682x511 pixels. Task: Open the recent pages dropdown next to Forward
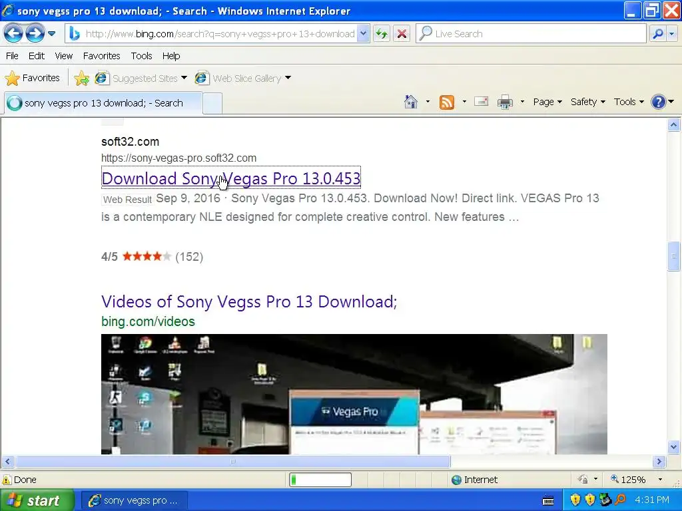pyautogui.click(x=52, y=33)
